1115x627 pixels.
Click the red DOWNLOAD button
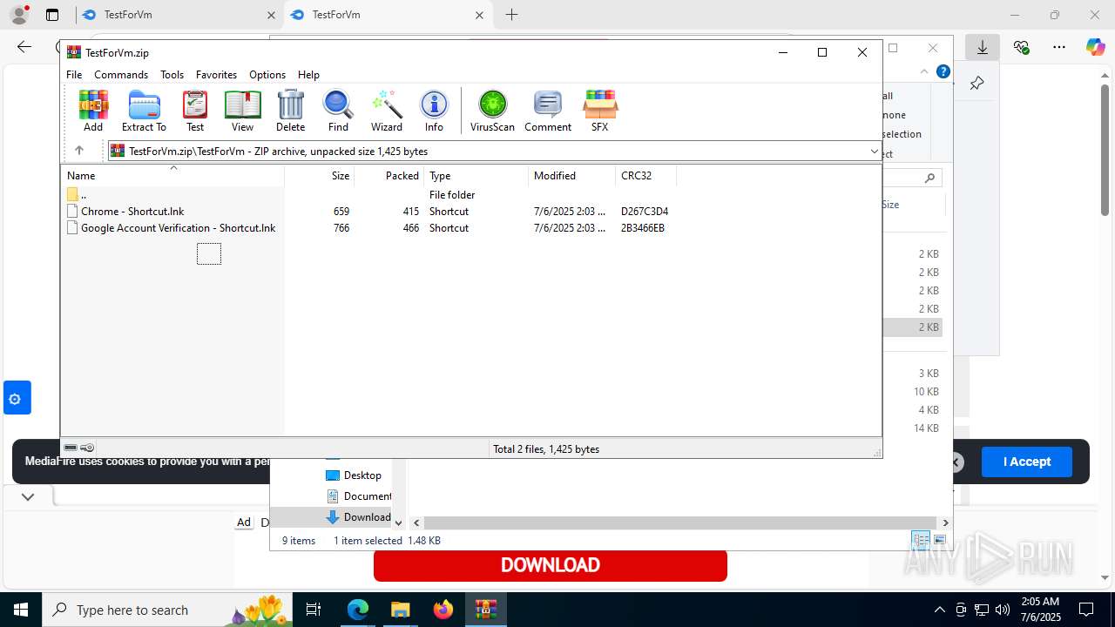click(551, 565)
